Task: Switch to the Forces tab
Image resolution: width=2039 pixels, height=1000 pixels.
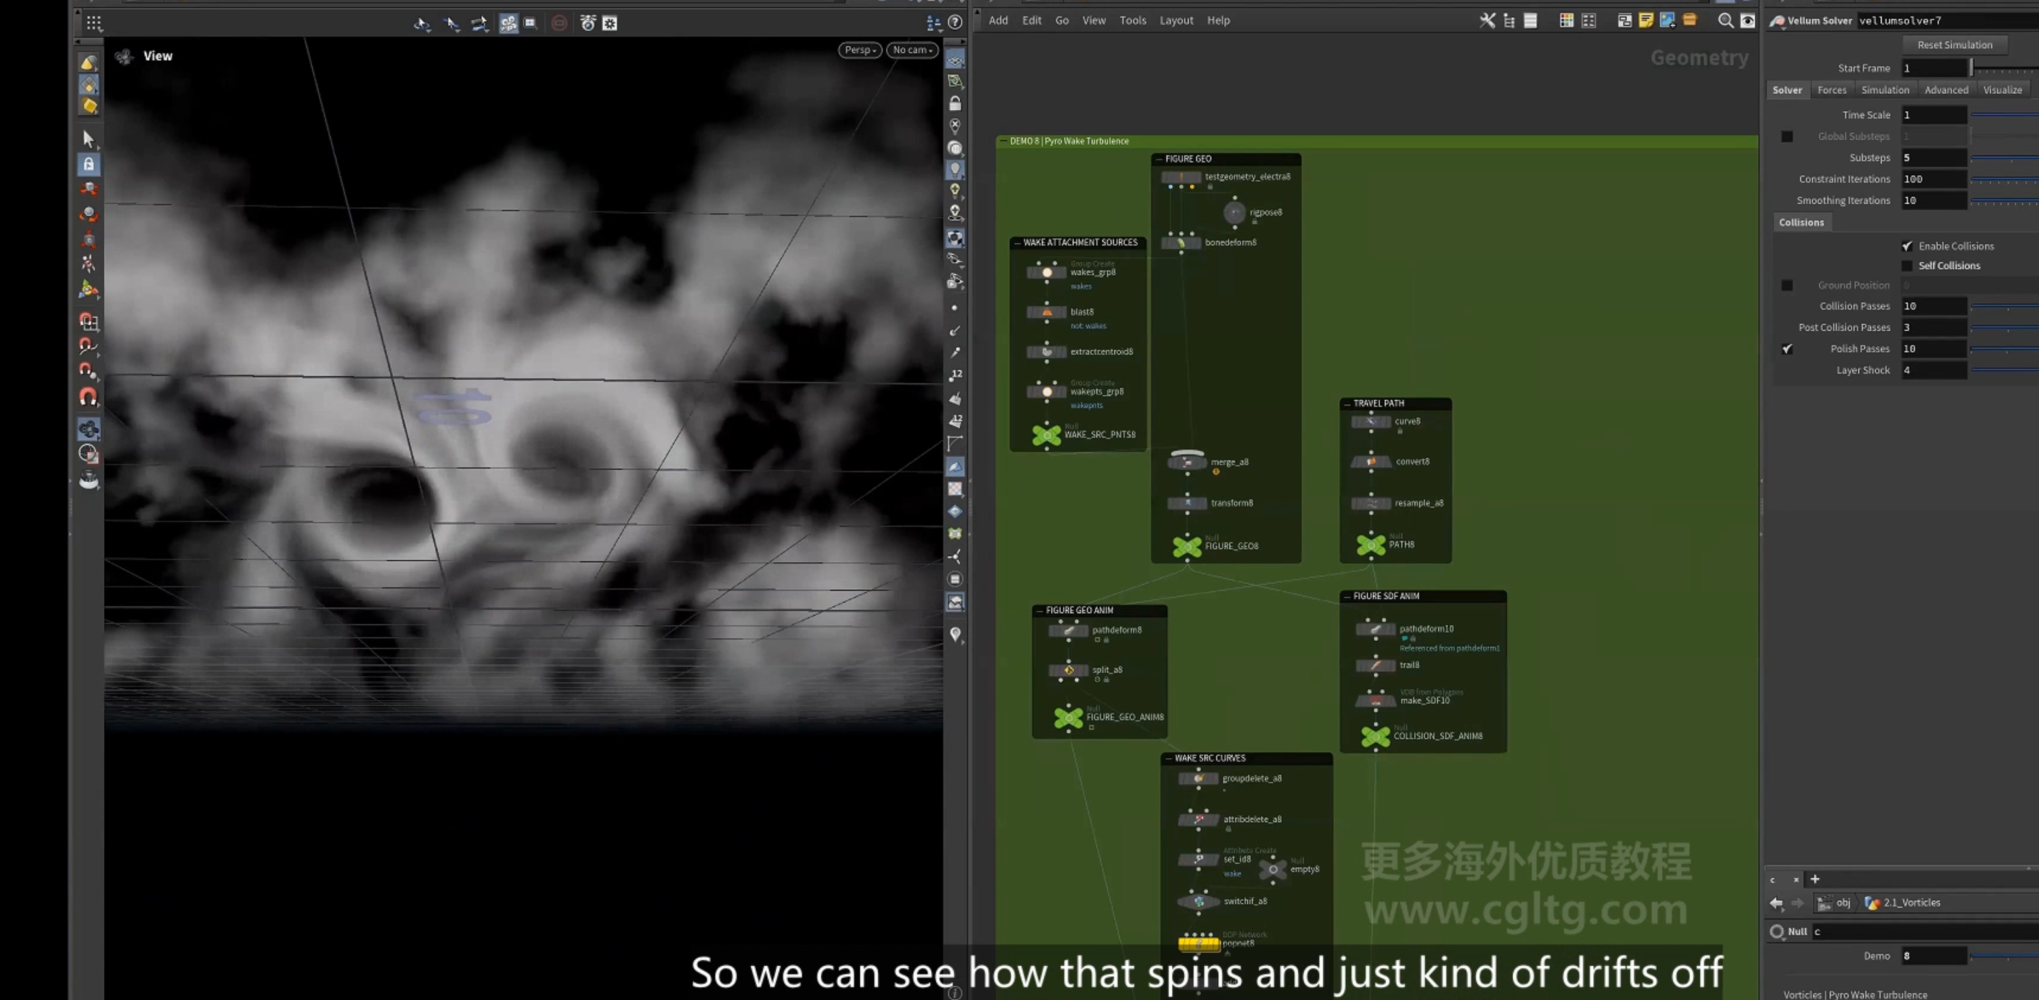Action: [x=1831, y=89]
